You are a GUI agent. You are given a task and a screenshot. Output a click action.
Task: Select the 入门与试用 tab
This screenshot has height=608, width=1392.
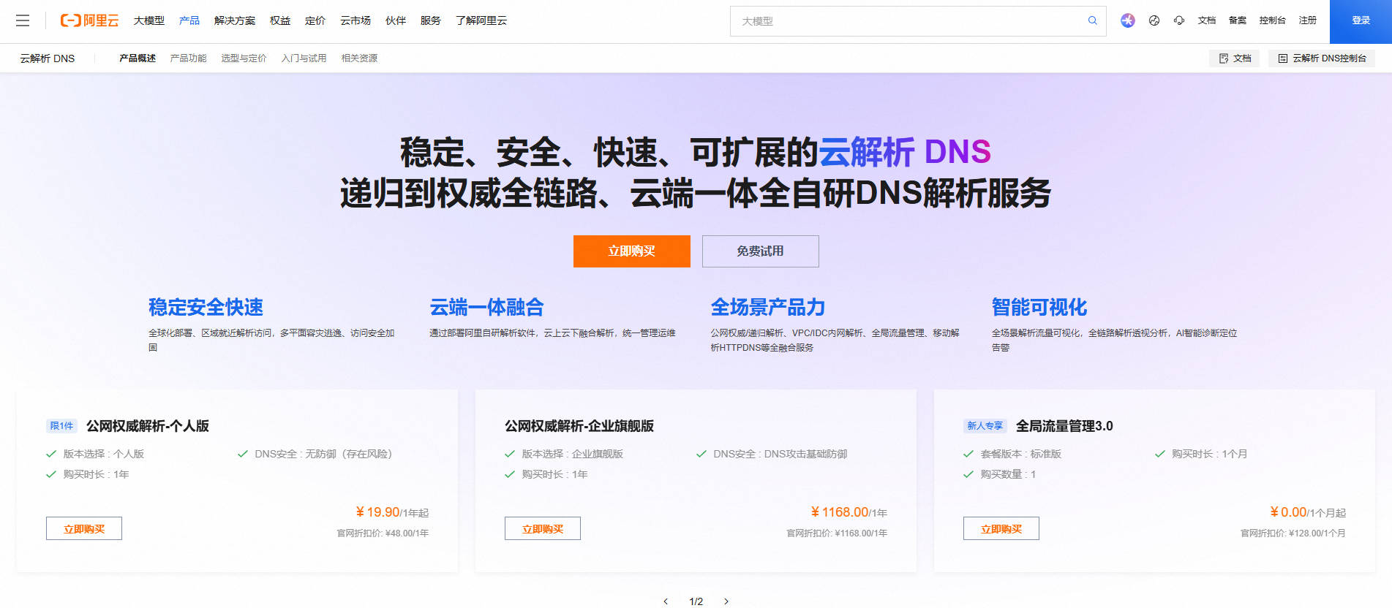click(304, 58)
